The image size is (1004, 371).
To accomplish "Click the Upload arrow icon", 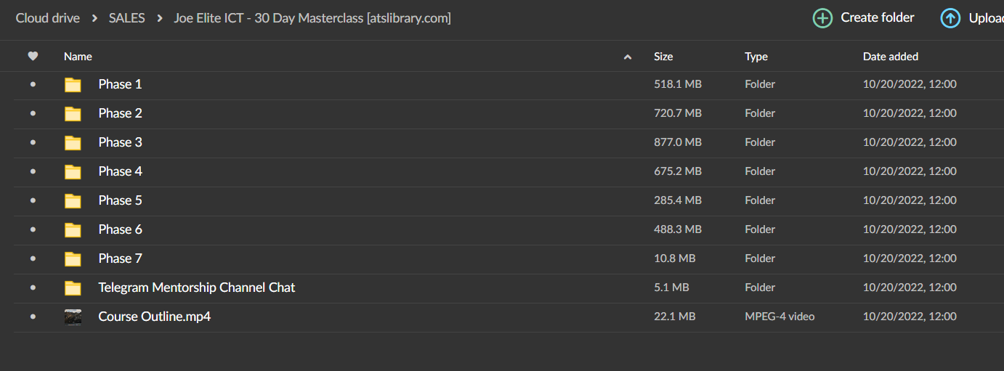I will point(950,18).
